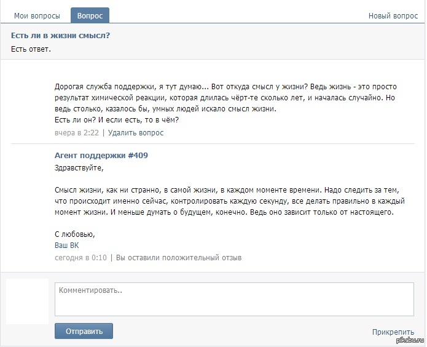Click the сегодня в 0:10 timestamp
Screen dimensions: 427x347
coord(80,258)
